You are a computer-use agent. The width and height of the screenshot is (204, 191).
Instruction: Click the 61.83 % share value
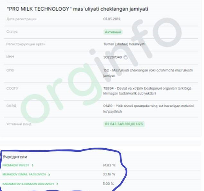tap(109, 165)
